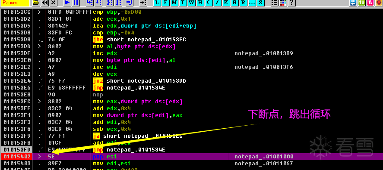Click the Trace over toolbar icon

(x=118, y=3)
